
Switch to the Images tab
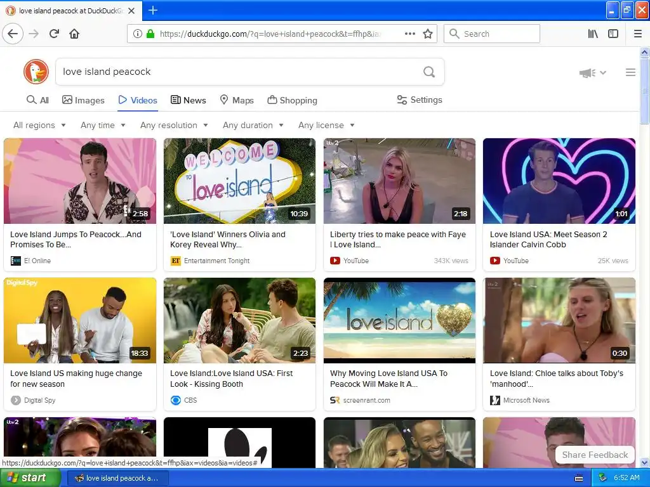point(83,100)
